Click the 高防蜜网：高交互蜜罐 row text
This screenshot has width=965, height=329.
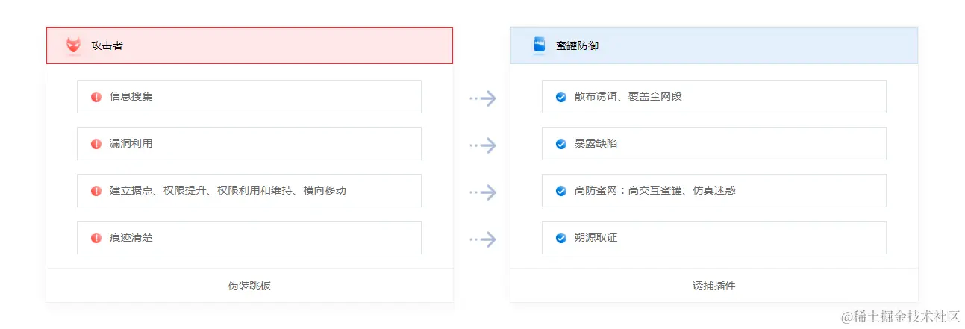655,190
